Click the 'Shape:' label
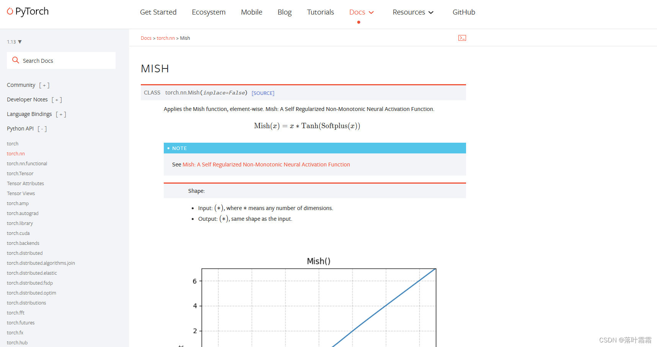 click(x=196, y=191)
